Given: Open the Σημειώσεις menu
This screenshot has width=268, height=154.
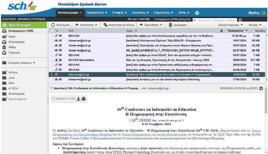Looking at the screenshot, I should click(x=164, y=13).
